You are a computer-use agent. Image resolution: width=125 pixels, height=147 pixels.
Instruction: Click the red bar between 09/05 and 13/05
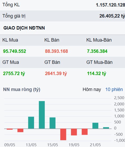[x=20, y=131]
